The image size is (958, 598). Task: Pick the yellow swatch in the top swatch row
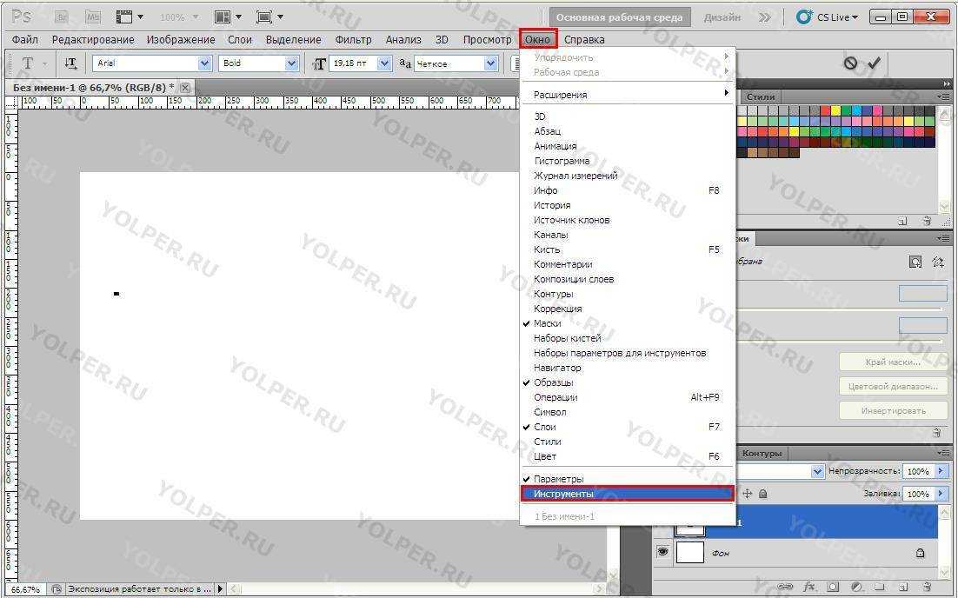point(835,111)
